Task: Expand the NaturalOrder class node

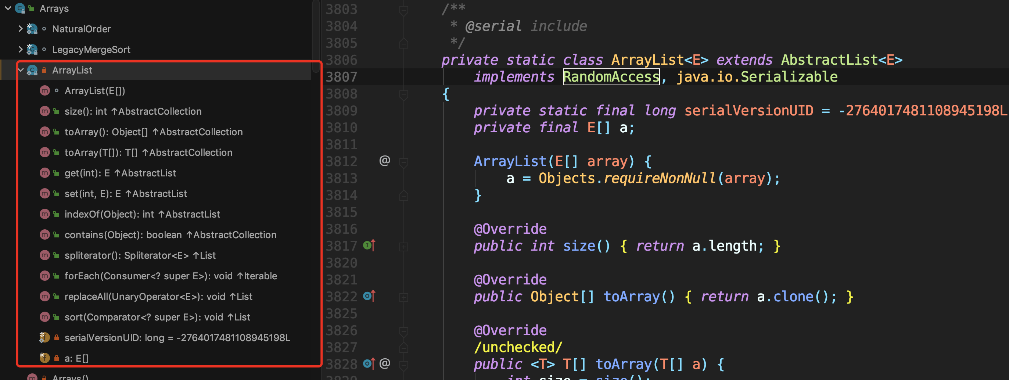Action: [x=20, y=29]
